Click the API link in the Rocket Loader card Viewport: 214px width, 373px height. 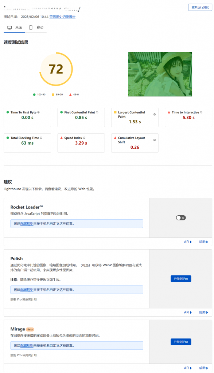point(187,242)
